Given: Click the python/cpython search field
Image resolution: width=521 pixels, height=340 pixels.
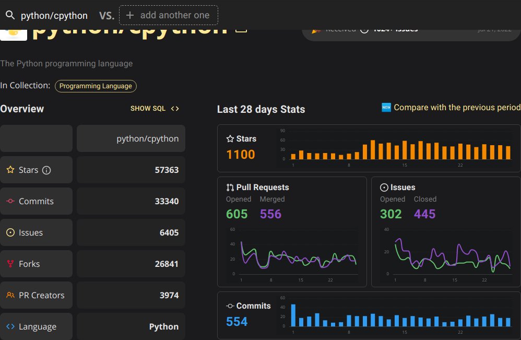Looking at the screenshot, I should [x=54, y=15].
